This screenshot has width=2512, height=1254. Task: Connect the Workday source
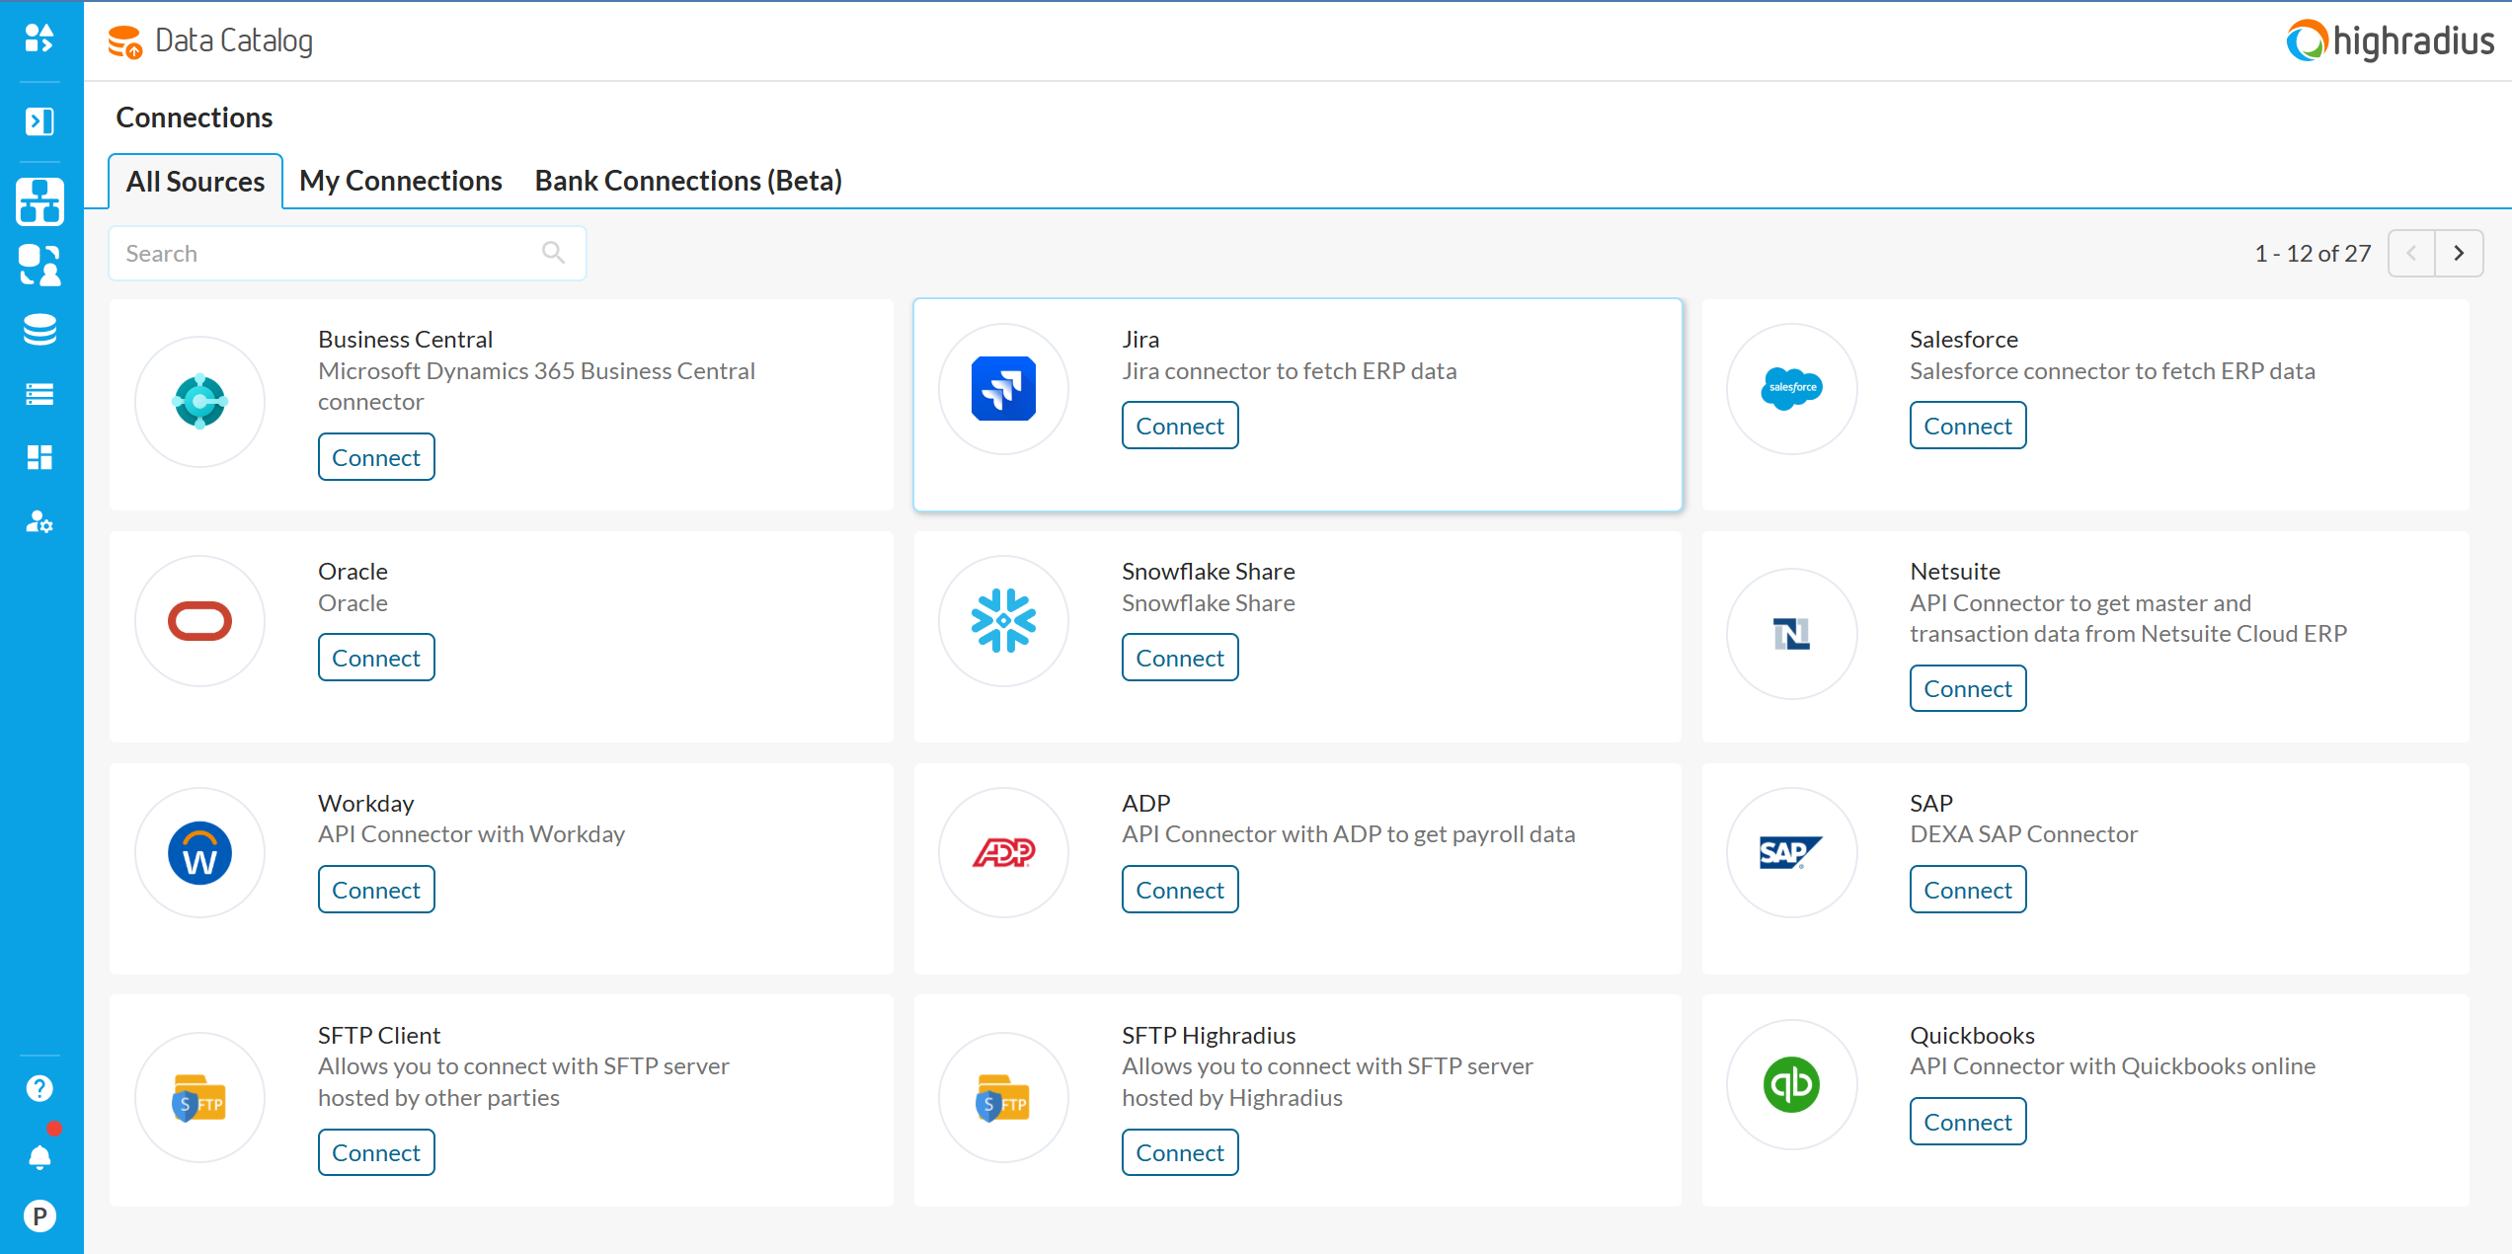tap(376, 890)
